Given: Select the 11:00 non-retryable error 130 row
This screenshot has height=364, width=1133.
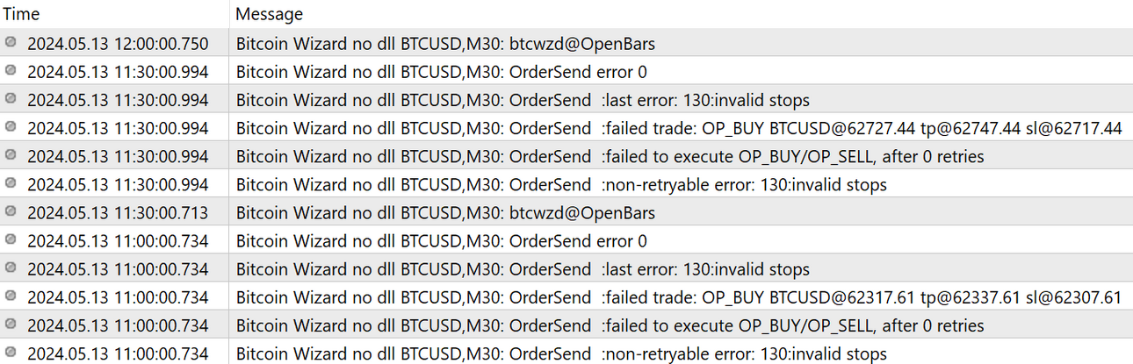Looking at the screenshot, I should click(566, 352).
